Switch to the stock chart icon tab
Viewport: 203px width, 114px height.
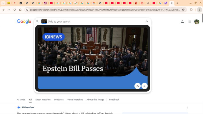[76, 3]
